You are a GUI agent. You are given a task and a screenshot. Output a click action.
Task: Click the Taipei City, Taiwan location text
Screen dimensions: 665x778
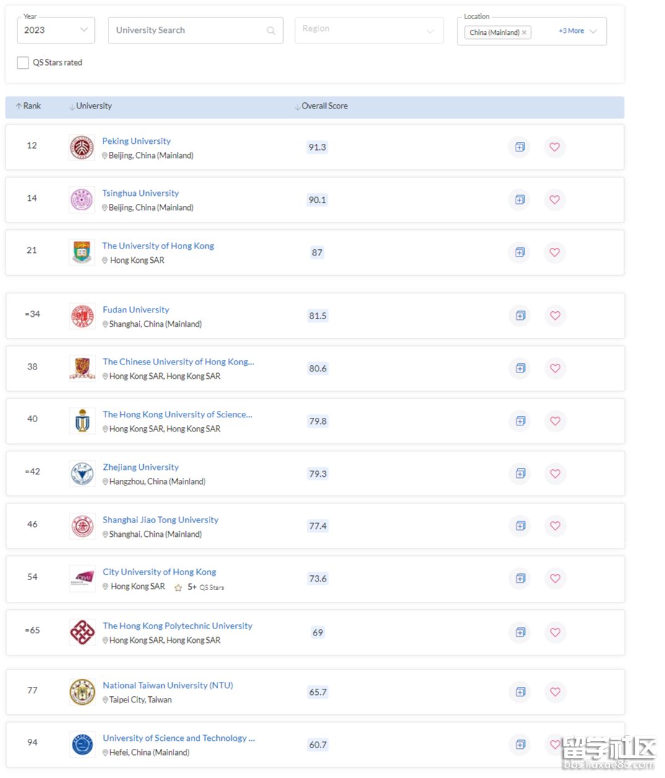pos(141,699)
